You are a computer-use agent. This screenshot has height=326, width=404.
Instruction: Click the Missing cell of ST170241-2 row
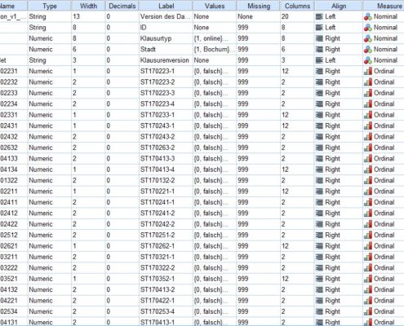259,214
